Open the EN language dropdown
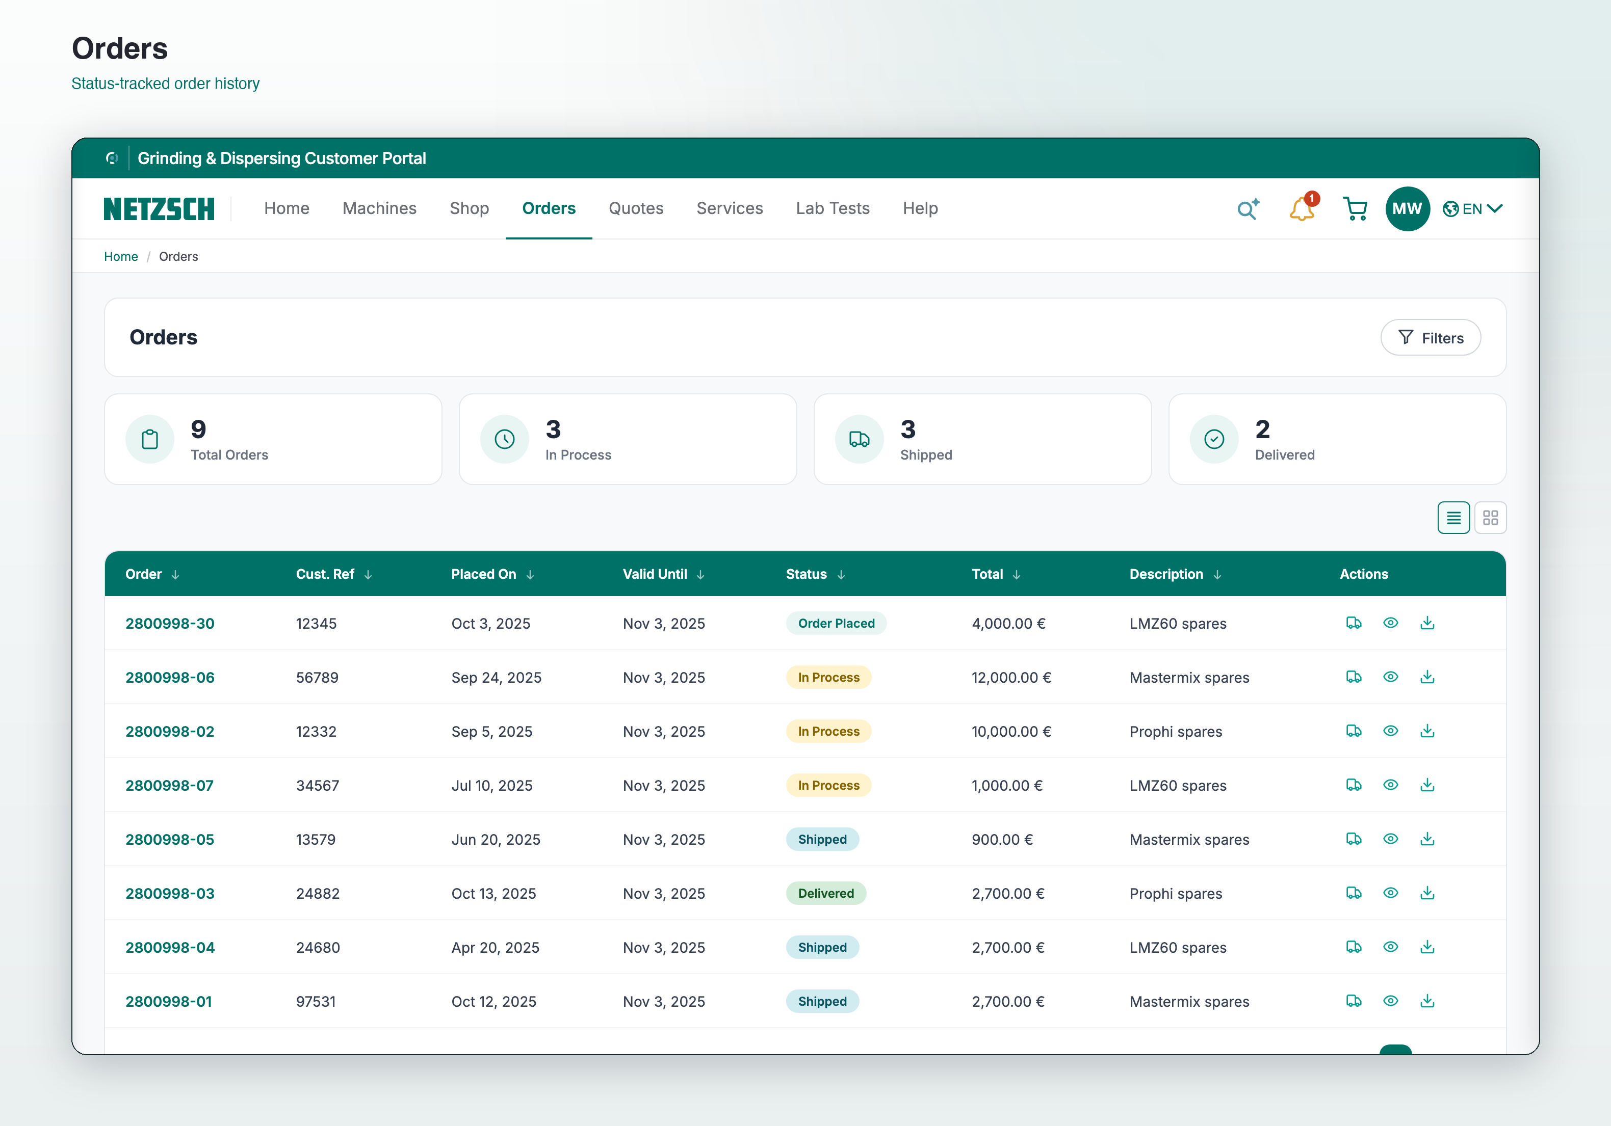The width and height of the screenshot is (1611, 1126). (x=1473, y=209)
